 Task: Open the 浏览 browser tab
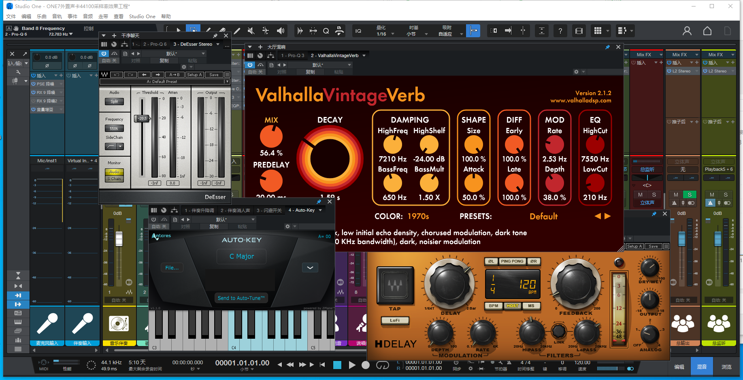(726, 367)
